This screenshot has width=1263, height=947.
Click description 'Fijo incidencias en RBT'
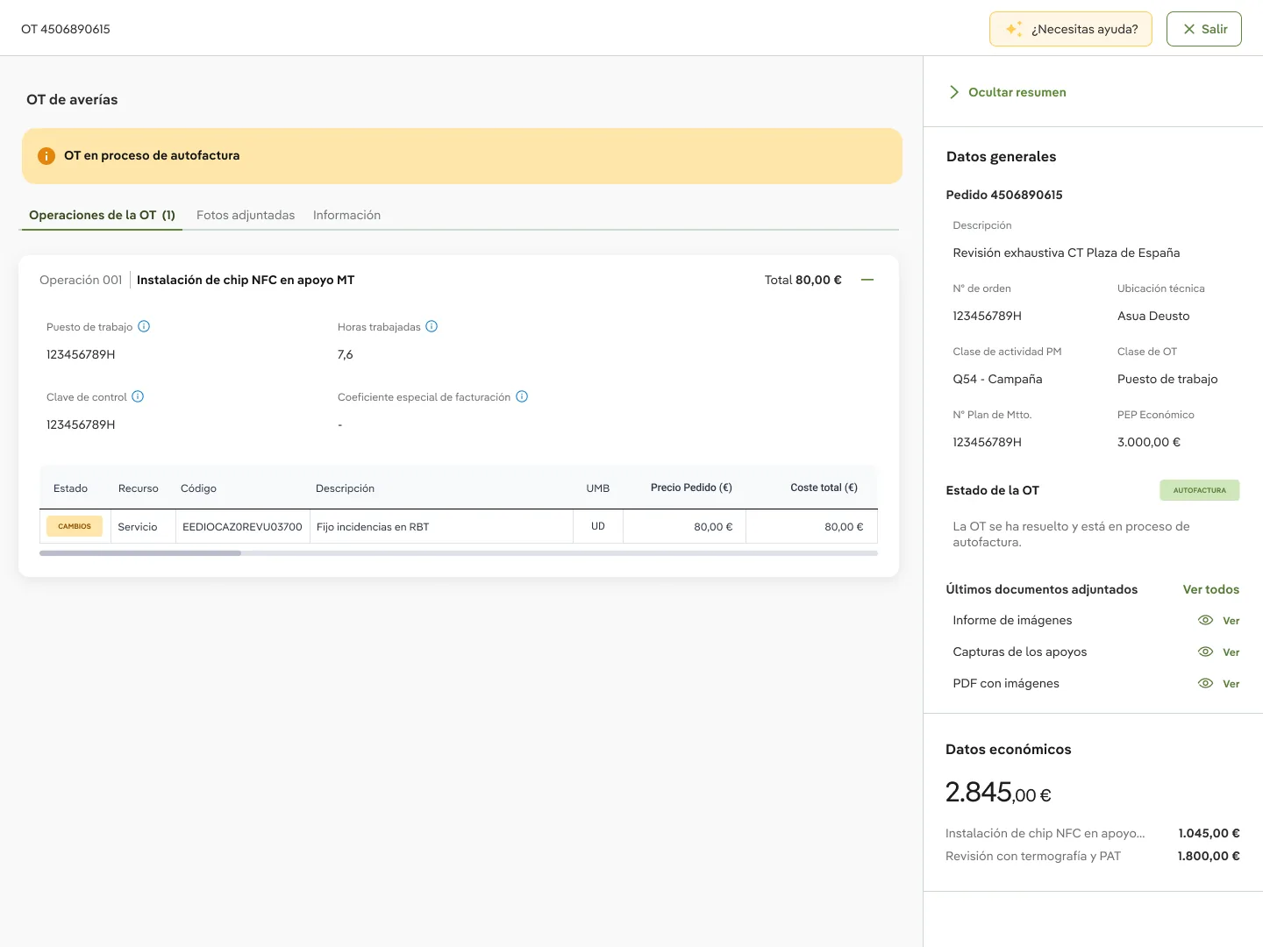[x=373, y=527]
